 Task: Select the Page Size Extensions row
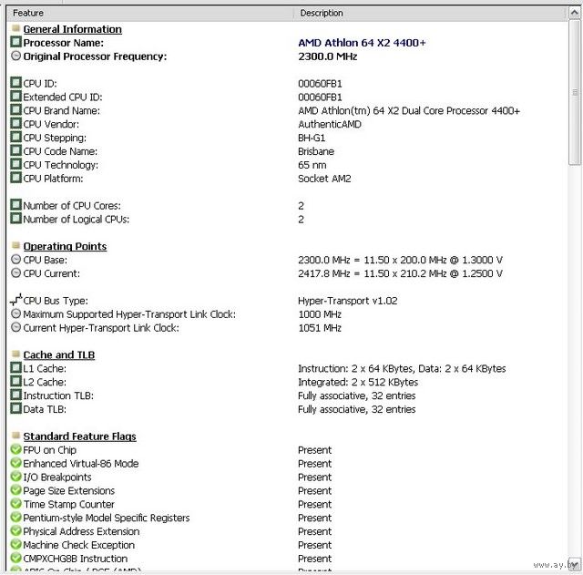pyautogui.click(x=286, y=490)
